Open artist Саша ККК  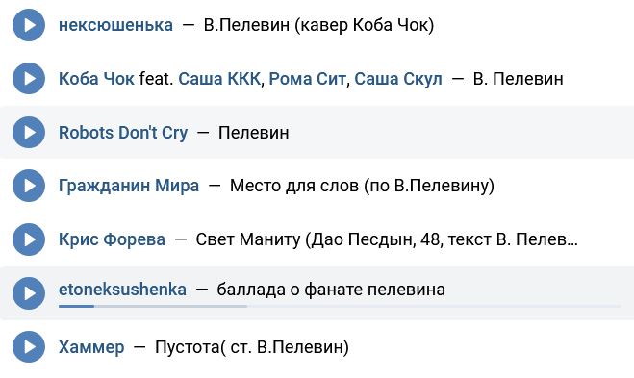point(219,79)
